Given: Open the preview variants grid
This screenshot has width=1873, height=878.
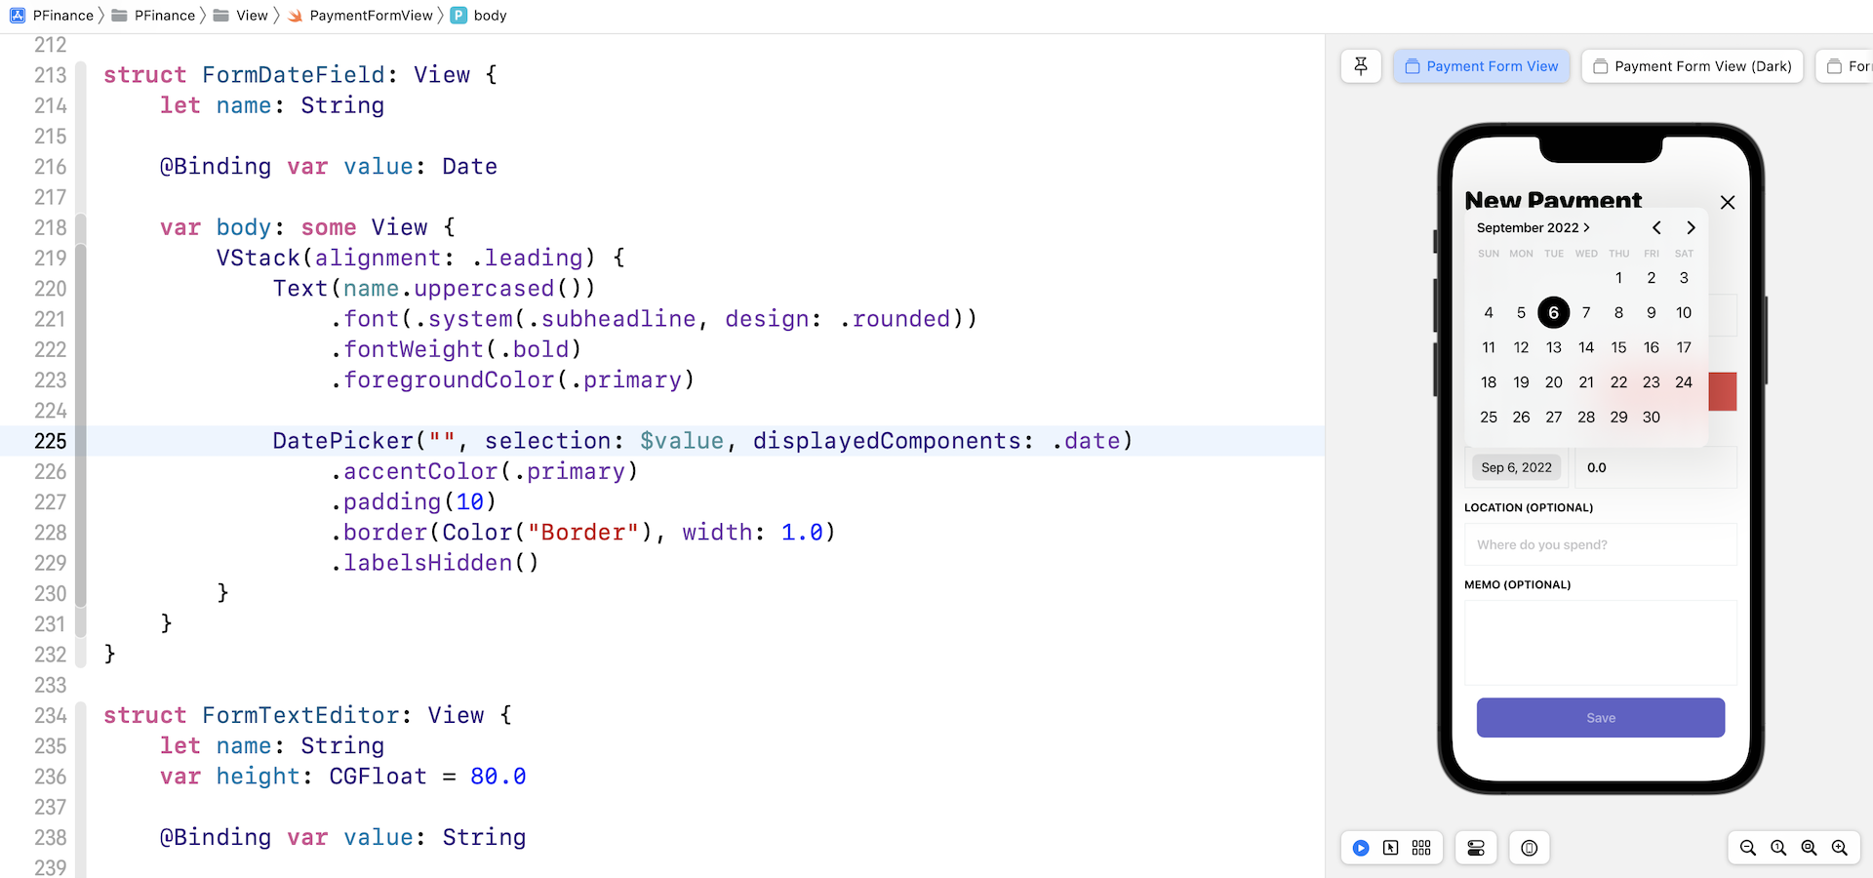Looking at the screenshot, I should [1421, 848].
